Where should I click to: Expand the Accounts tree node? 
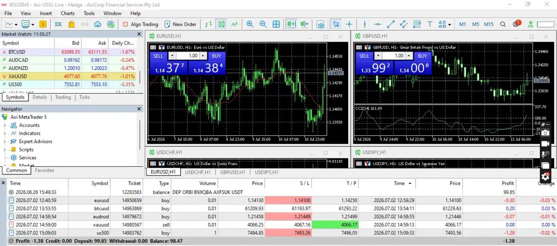pos(5,125)
